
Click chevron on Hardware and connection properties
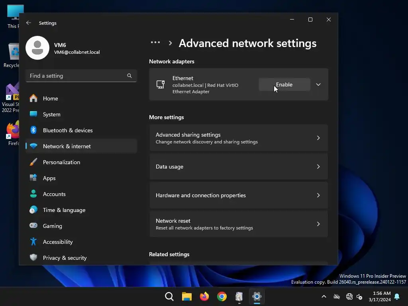click(x=318, y=195)
